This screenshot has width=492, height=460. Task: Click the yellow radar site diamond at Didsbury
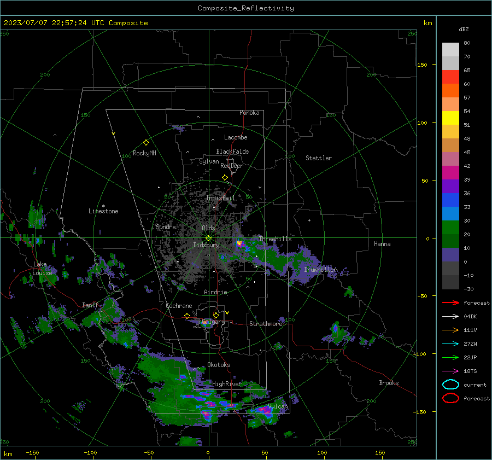[x=208, y=238]
